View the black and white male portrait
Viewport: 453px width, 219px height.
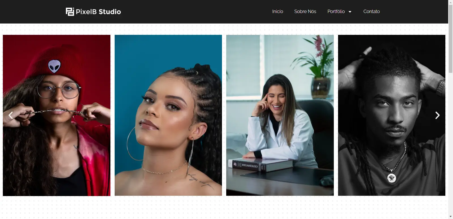click(x=392, y=115)
